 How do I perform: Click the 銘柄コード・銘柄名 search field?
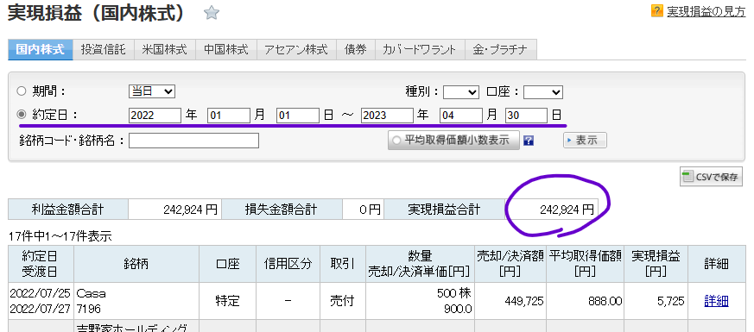pyautogui.click(x=193, y=141)
